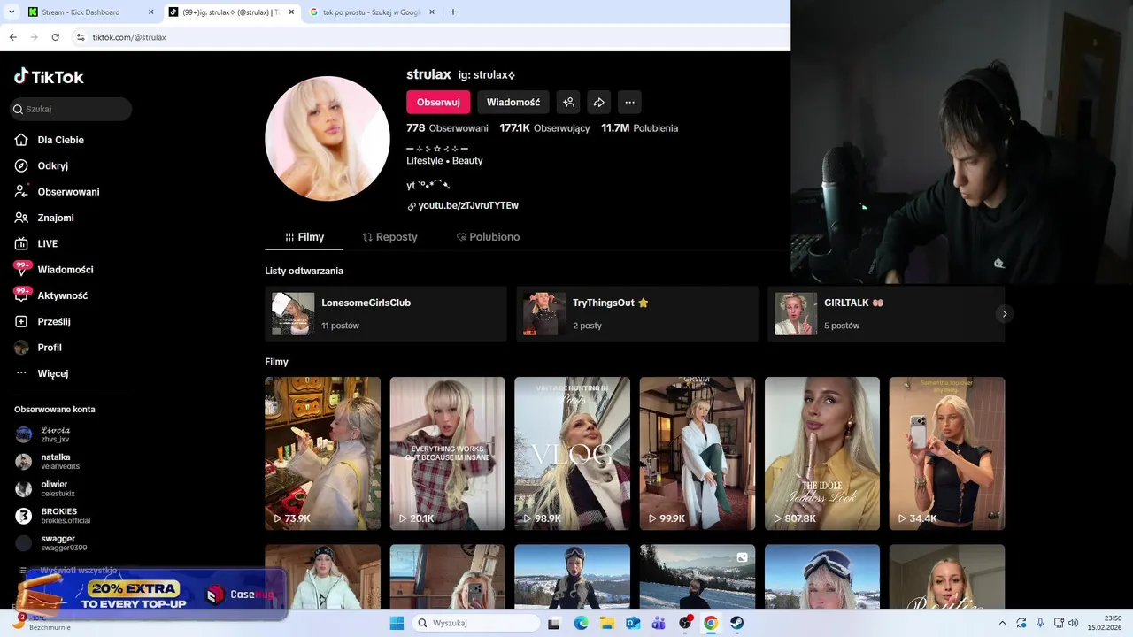The image size is (1133, 637).
Task: Open Outlook from taskbar
Action: point(633,623)
